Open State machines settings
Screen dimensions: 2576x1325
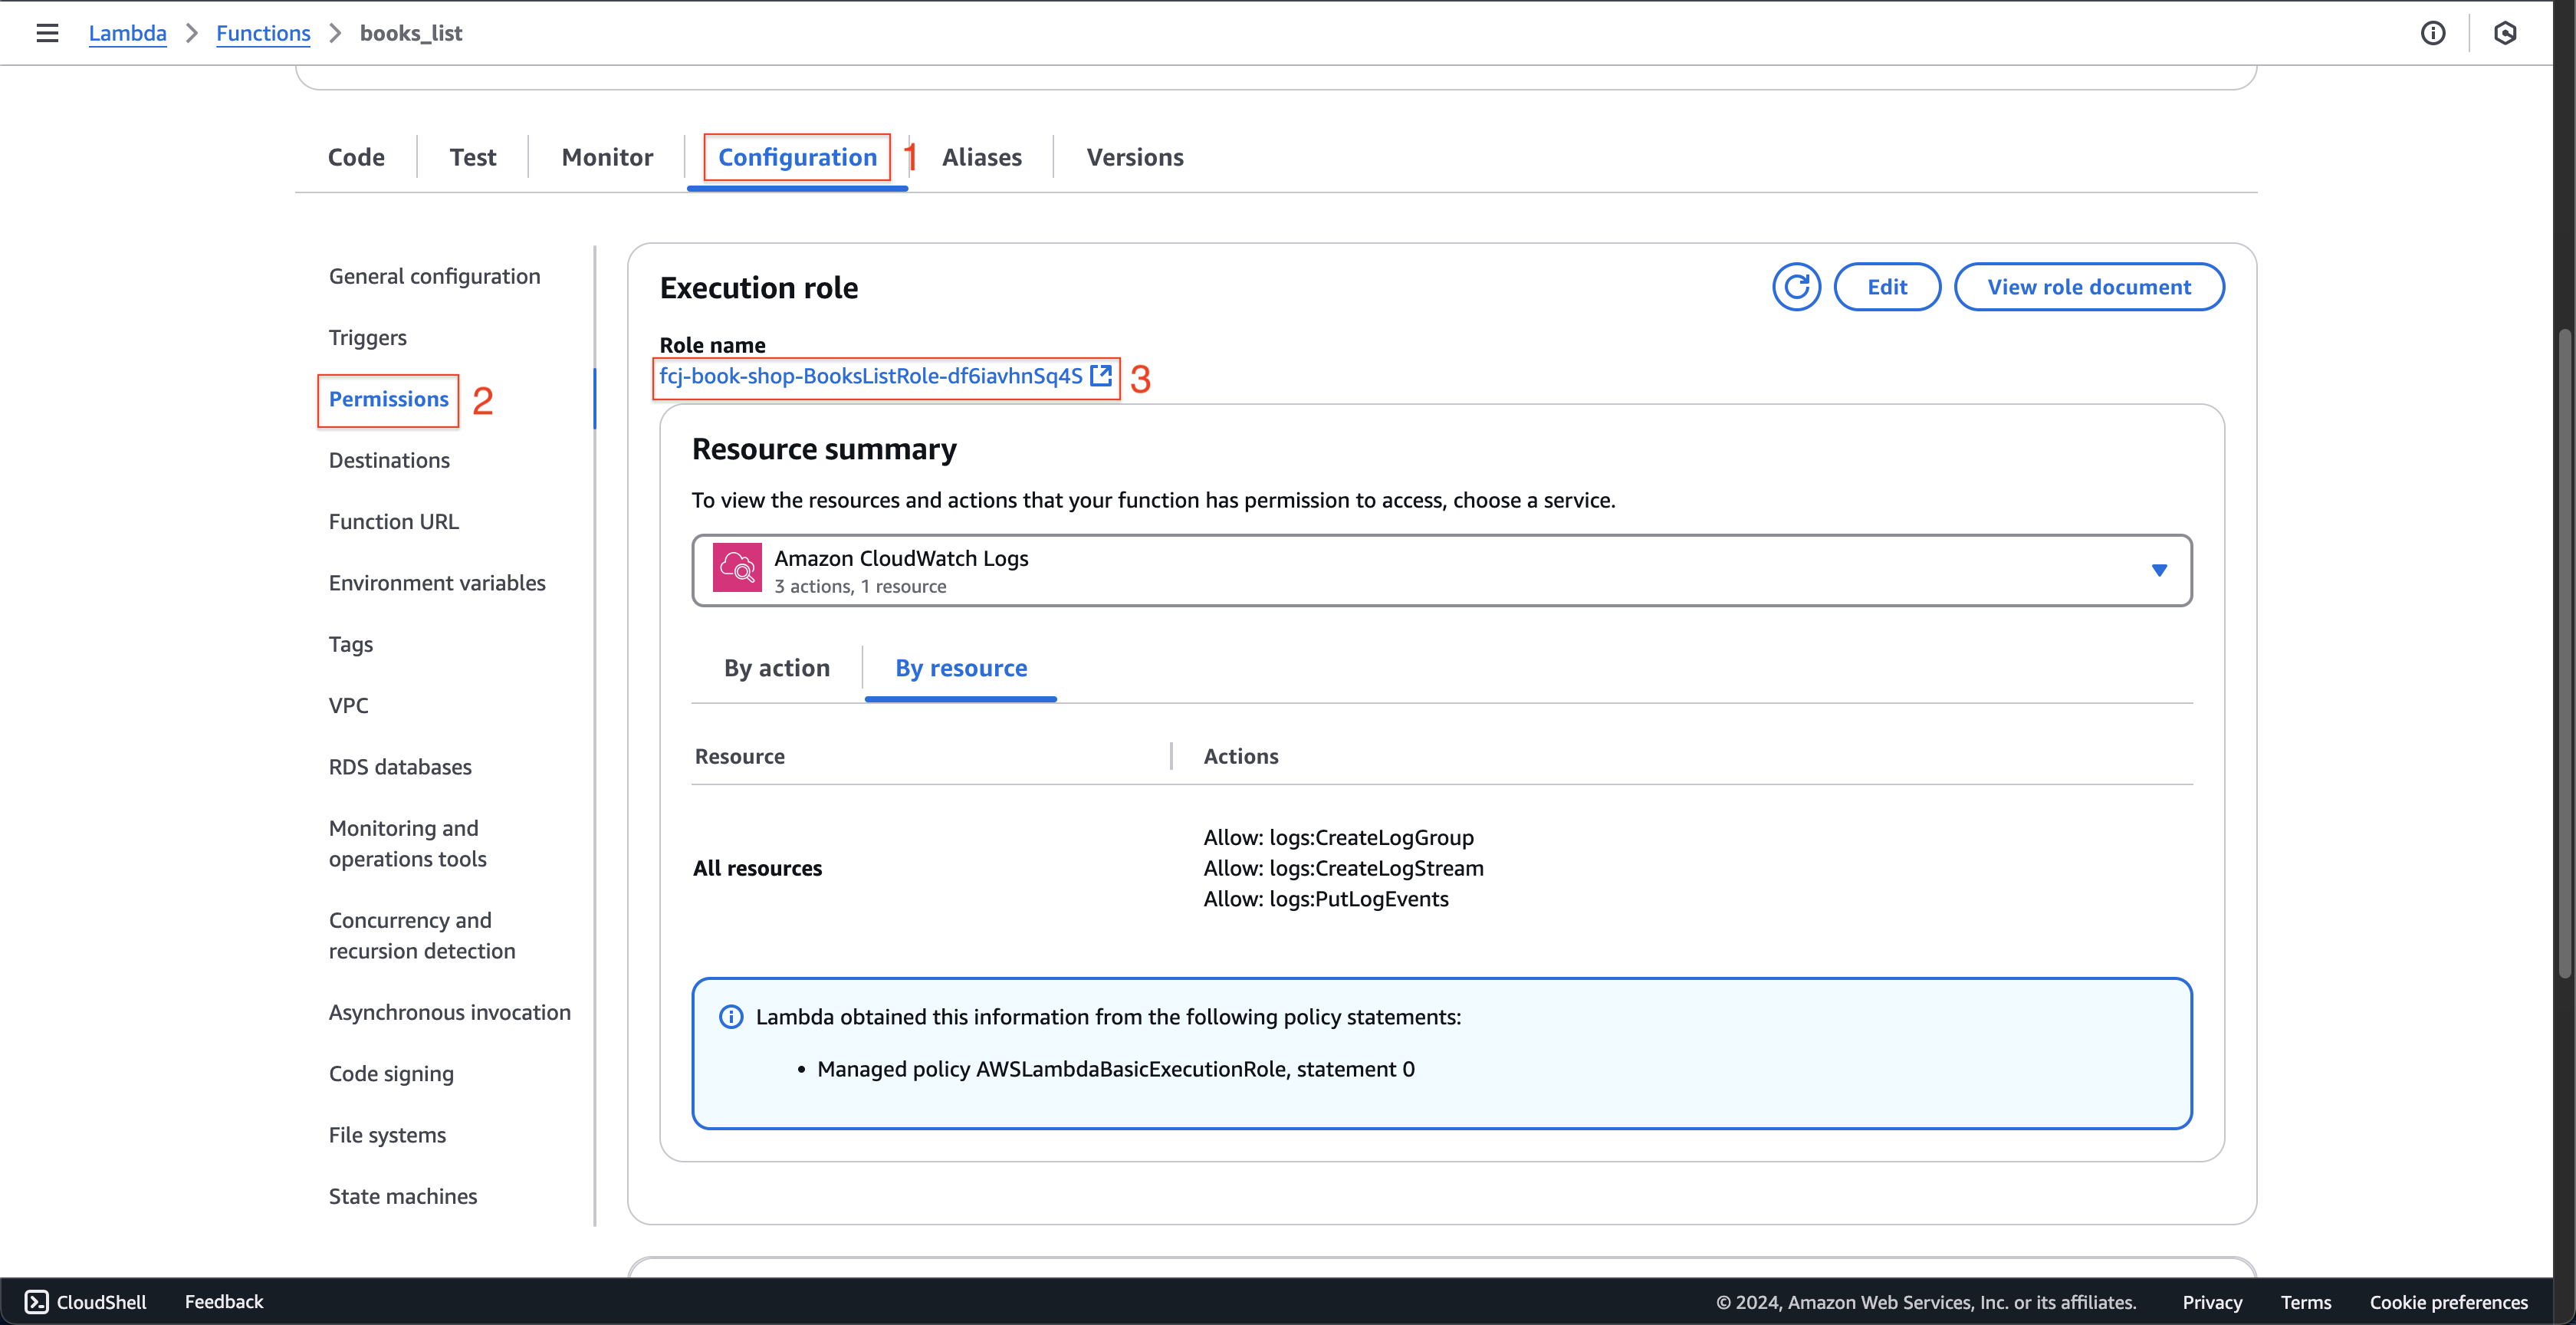pyautogui.click(x=403, y=1197)
